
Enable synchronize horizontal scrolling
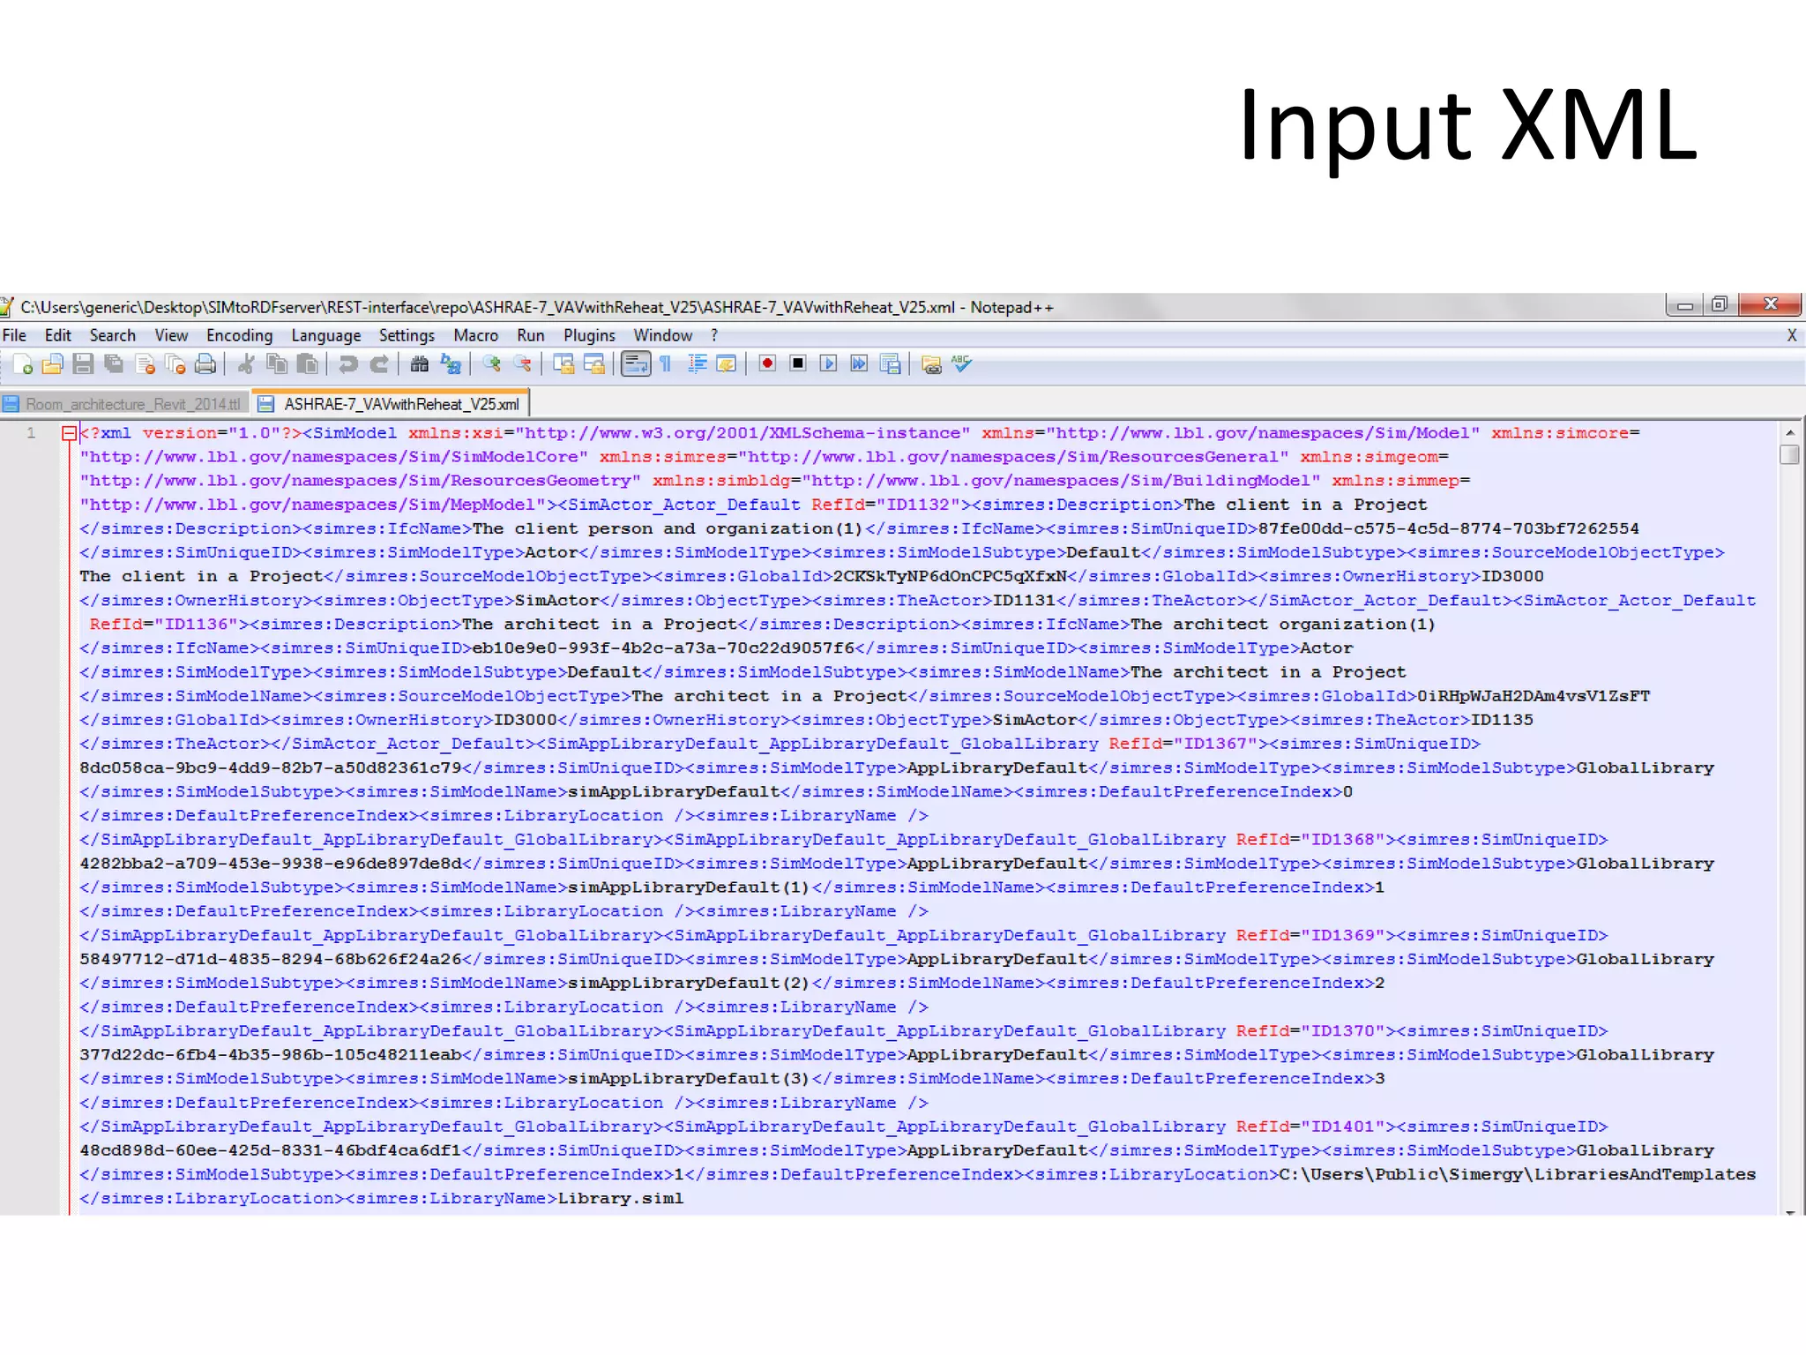point(594,363)
